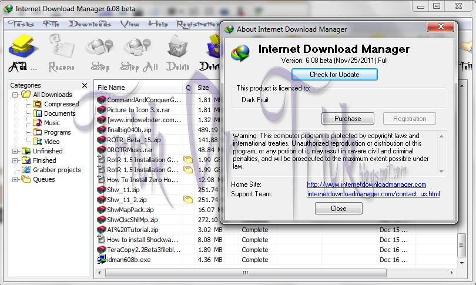The height and width of the screenshot is (285, 476).
Task: Open the File menu
Action: tap(51, 24)
